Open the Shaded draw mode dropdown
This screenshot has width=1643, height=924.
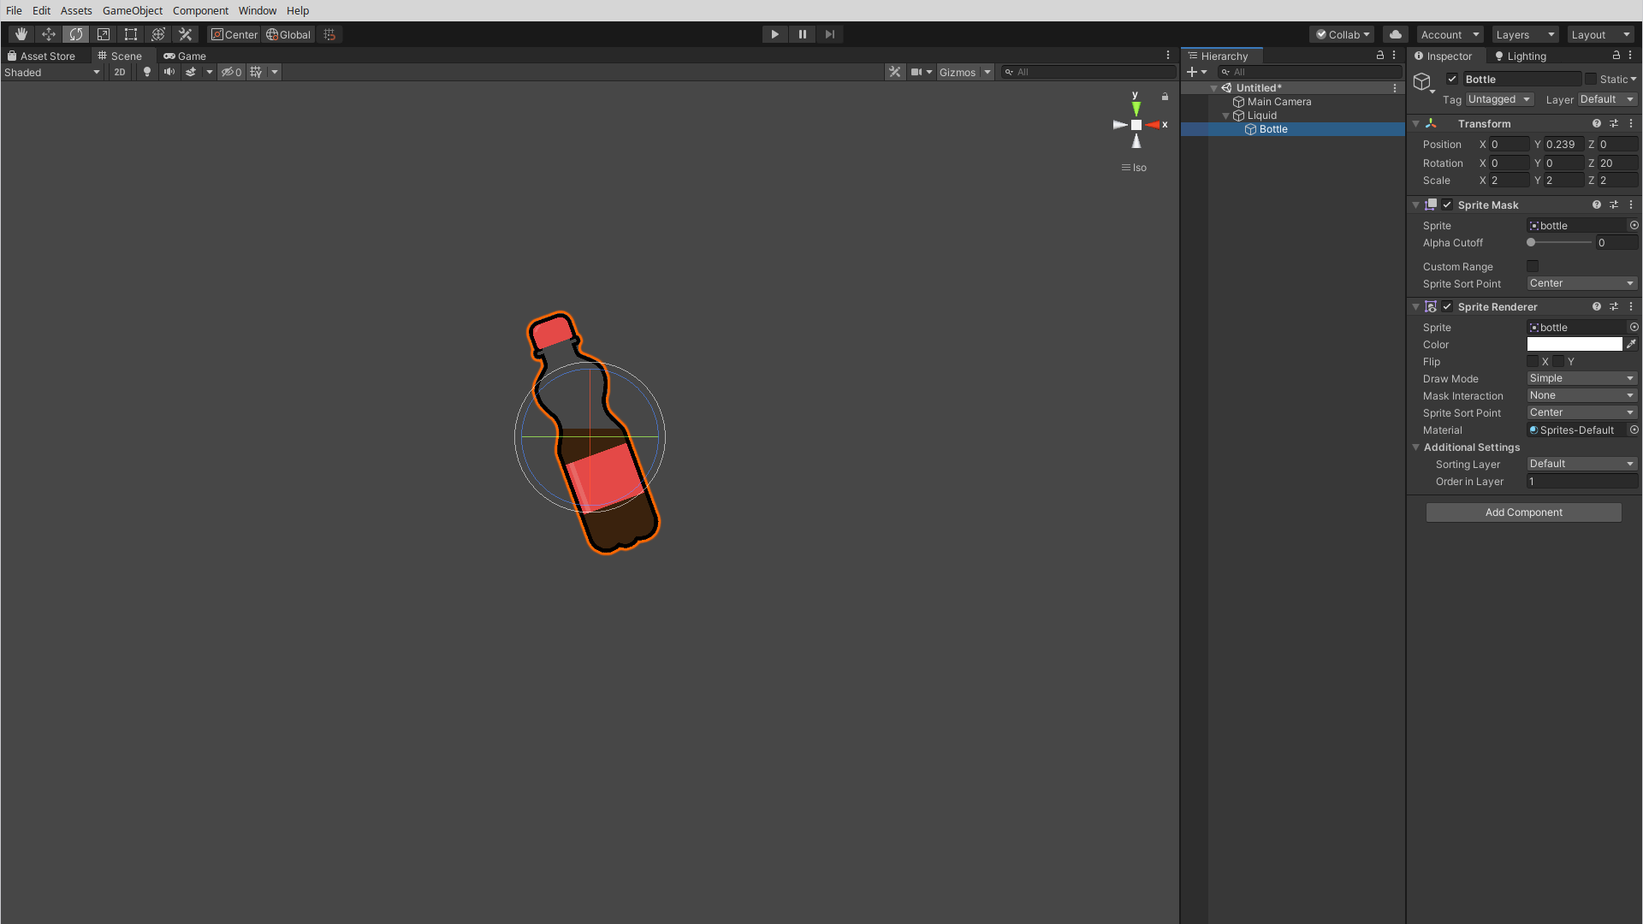52,73
